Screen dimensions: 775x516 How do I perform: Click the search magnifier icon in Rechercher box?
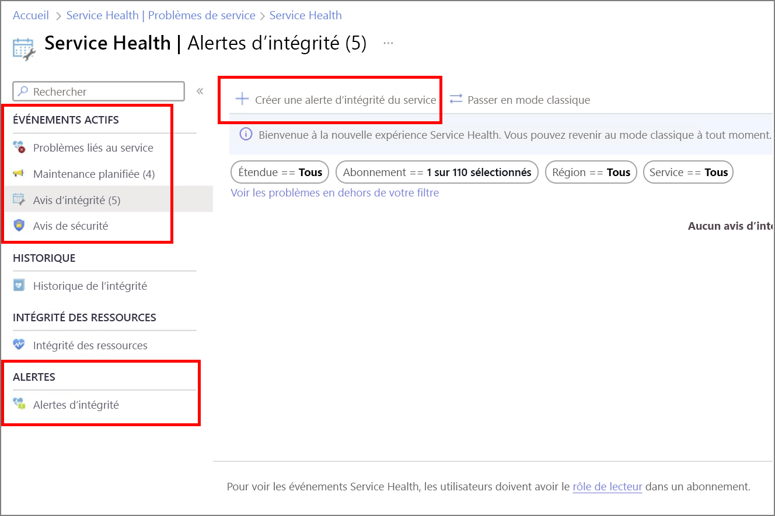coord(23,92)
